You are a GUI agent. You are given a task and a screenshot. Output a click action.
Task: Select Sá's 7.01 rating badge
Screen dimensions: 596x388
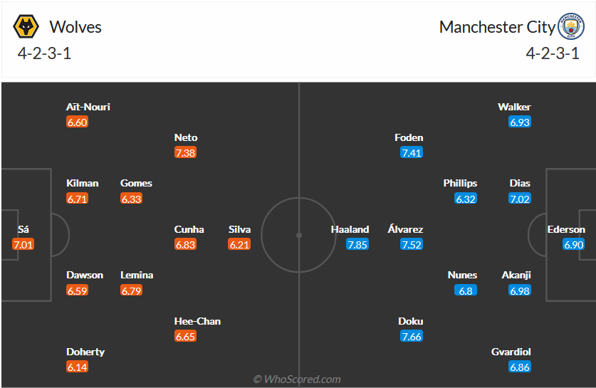(23, 244)
